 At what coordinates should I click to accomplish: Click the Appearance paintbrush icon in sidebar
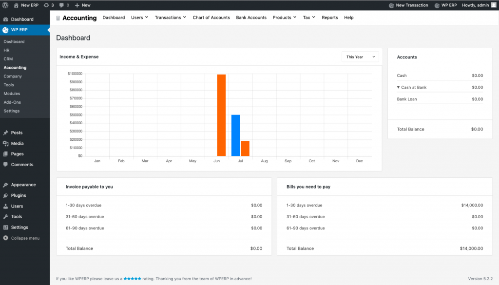[x=6, y=185]
